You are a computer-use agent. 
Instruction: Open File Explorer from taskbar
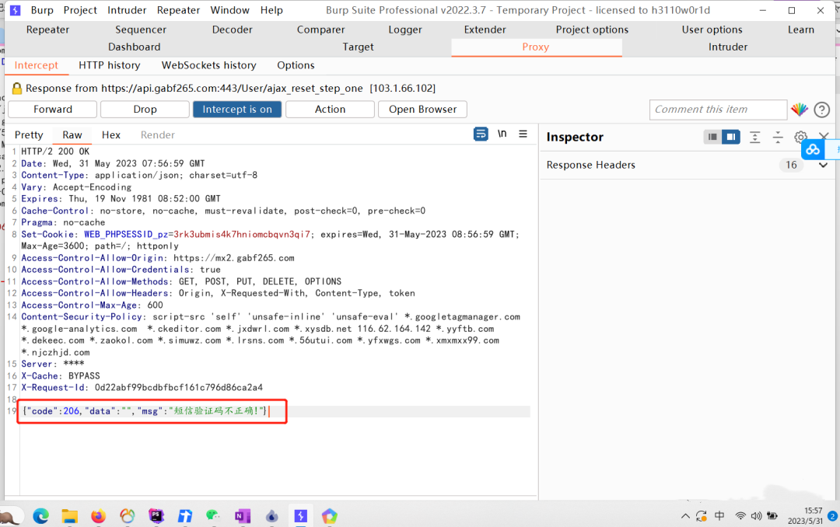click(70, 516)
